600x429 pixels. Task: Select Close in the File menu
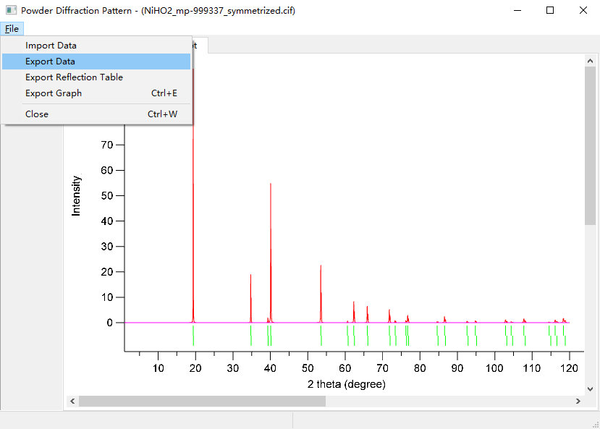tap(37, 114)
